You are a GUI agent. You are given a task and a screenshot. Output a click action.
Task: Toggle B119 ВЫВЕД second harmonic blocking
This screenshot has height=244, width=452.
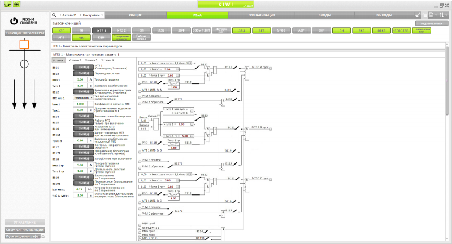84,177
